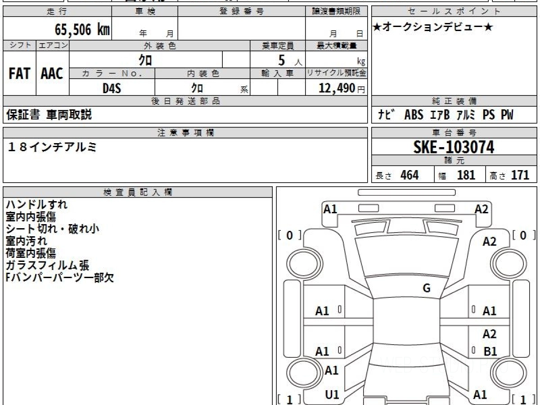Click the length value 464

tap(409, 175)
